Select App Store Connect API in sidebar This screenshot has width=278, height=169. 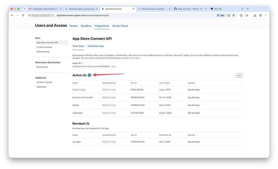[x=52, y=43]
